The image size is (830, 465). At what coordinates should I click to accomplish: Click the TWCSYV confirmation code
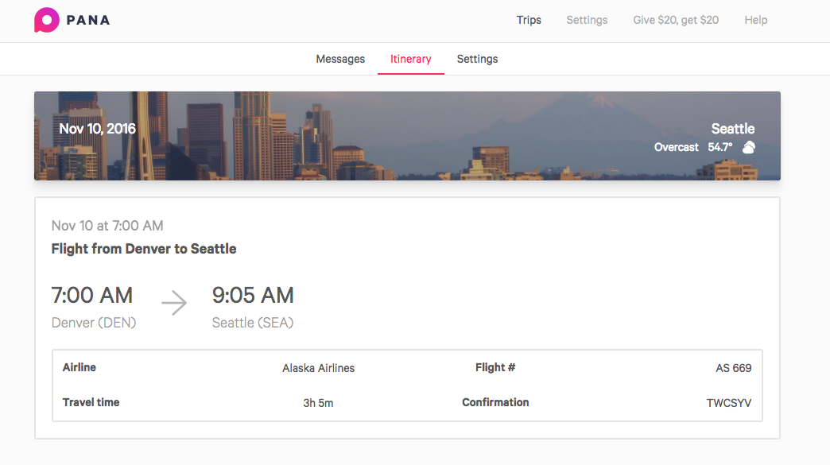(x=729, y=403)
